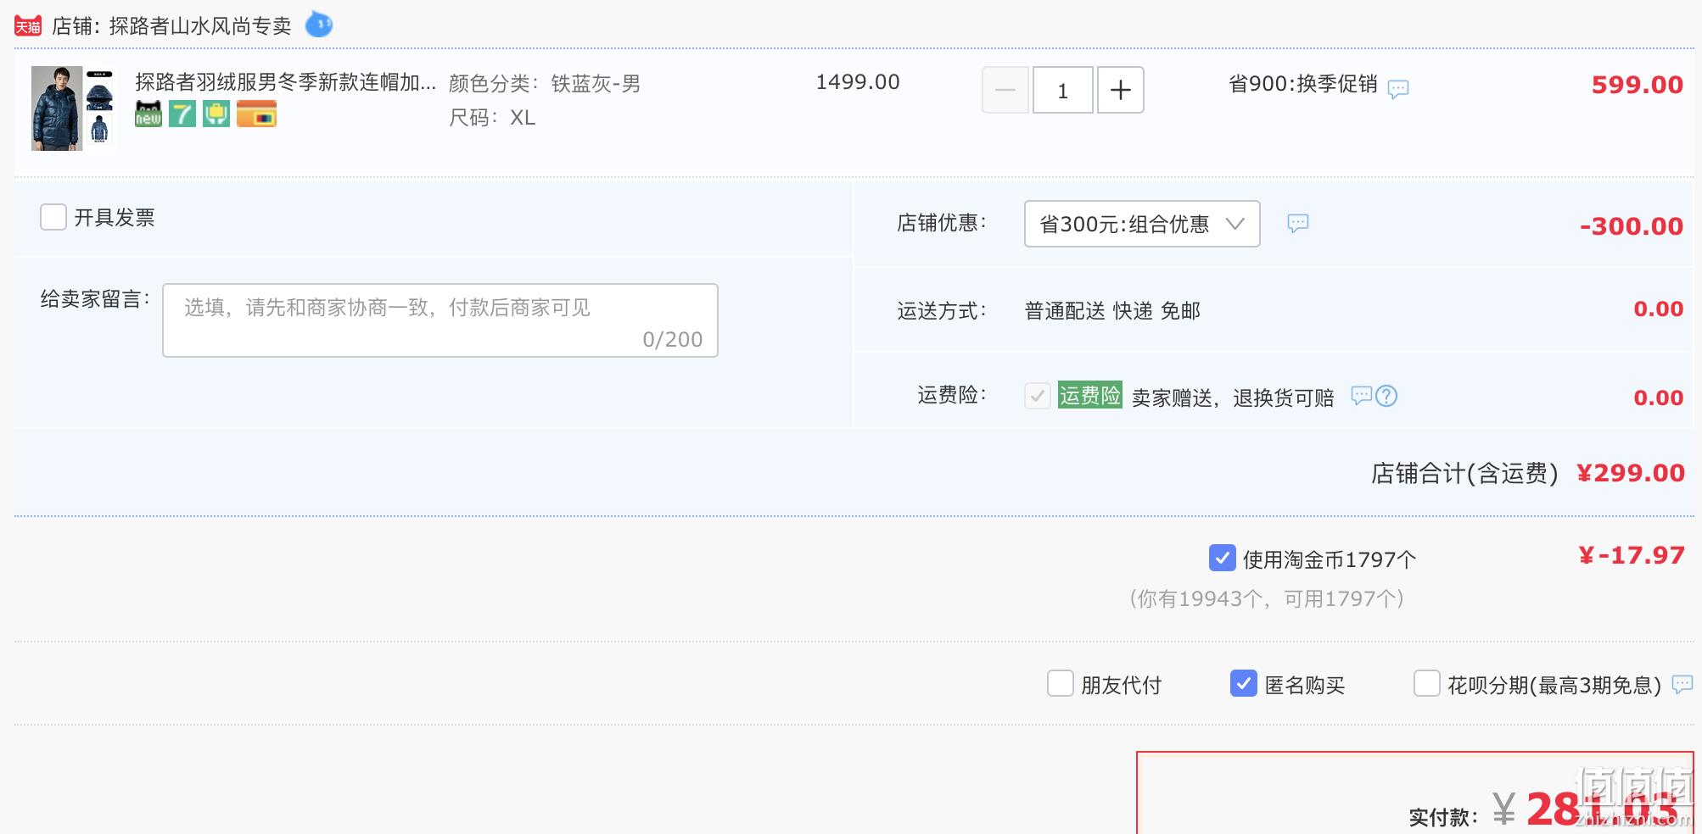Click the green 'new' Tmall cat badge

(x=148, y=114)
